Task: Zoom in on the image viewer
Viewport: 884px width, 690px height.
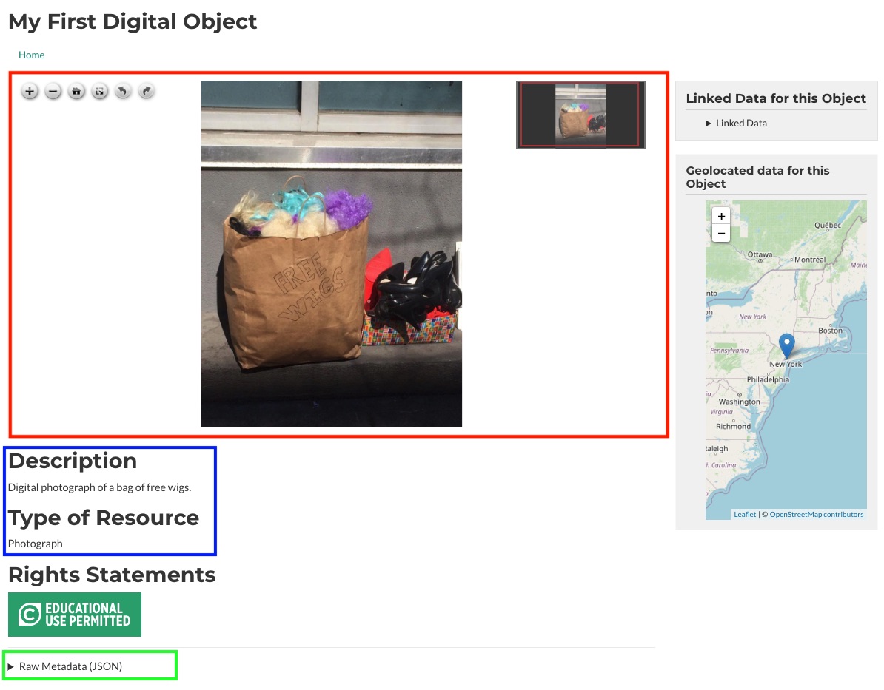Action: click(30, 92)
